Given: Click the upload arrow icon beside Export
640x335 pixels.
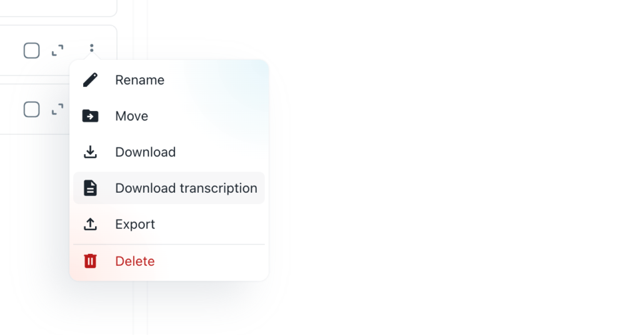Looking at the screenshot, I should tap(91, 224).
